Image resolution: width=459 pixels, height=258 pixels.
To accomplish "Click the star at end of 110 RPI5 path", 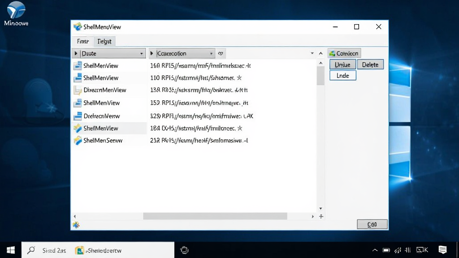I will point(239,78).
